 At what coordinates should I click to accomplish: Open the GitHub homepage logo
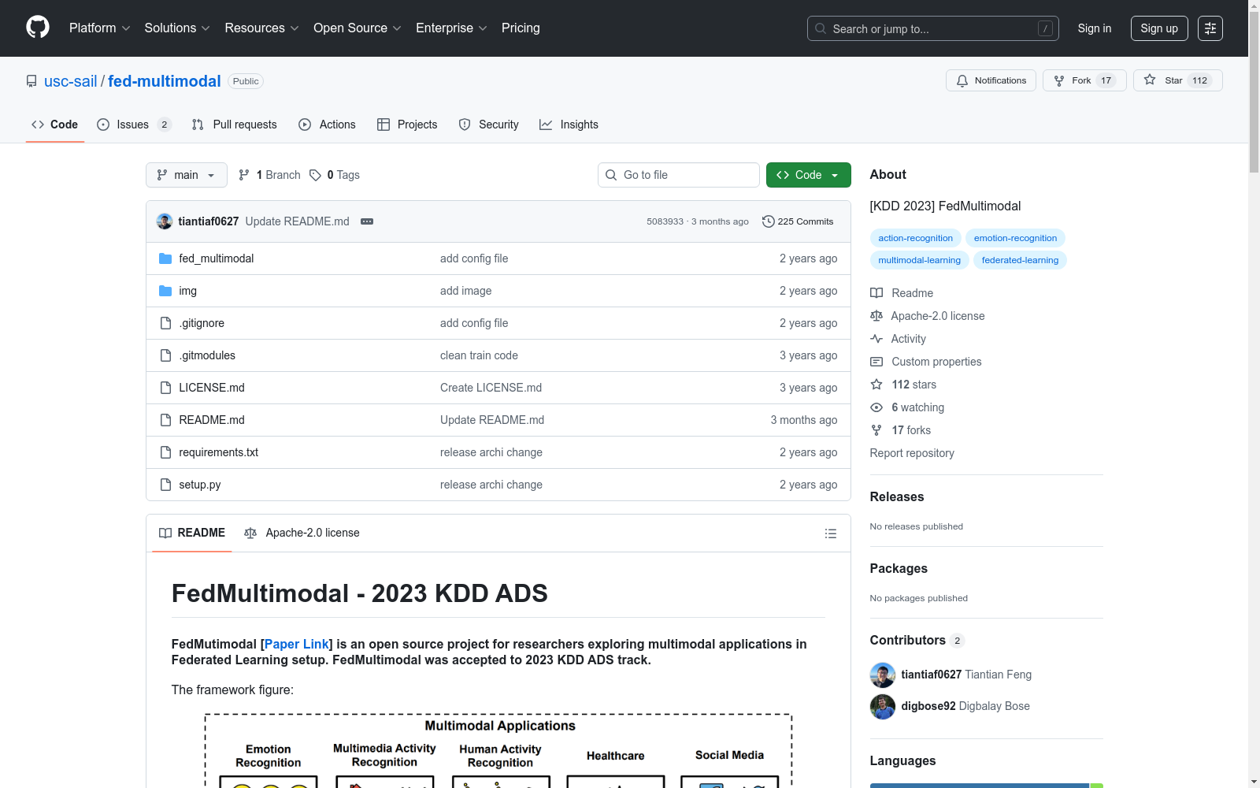(x=38, y=28)
